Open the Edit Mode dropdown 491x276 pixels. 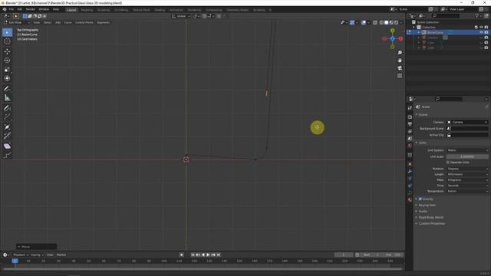click(17, 22)
